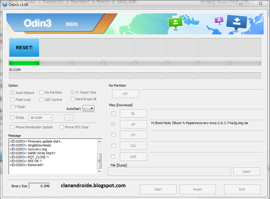Click the 'RQT_CLOSE !!' log line
Viewport: 270px width, 199px height.
point(29,157)
